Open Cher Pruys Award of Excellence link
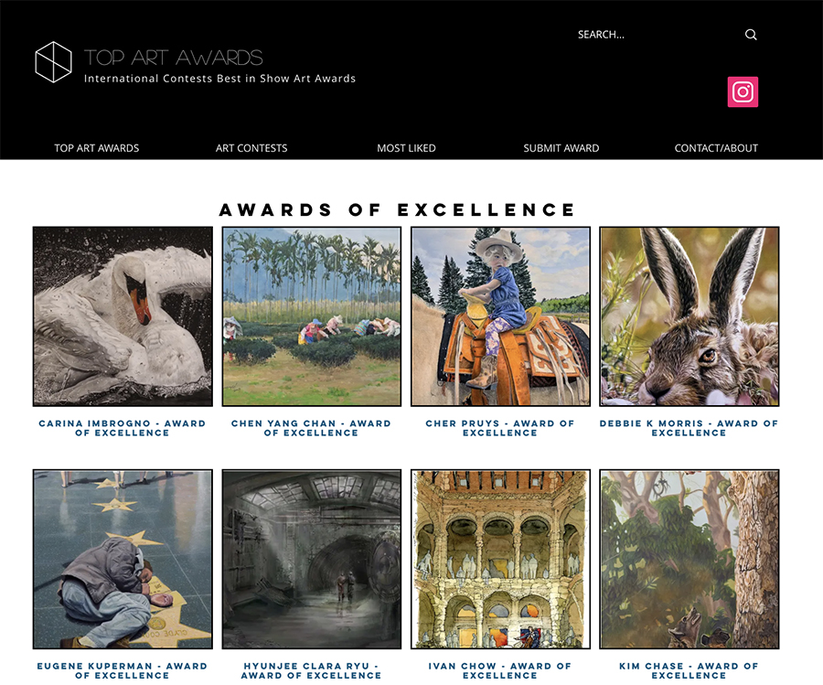 coord(500,428)
